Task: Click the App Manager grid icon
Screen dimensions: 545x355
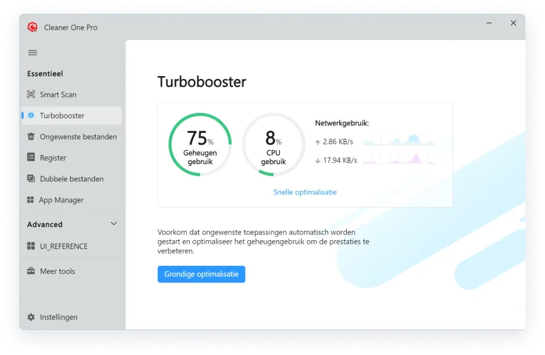Action: point(30,200)
